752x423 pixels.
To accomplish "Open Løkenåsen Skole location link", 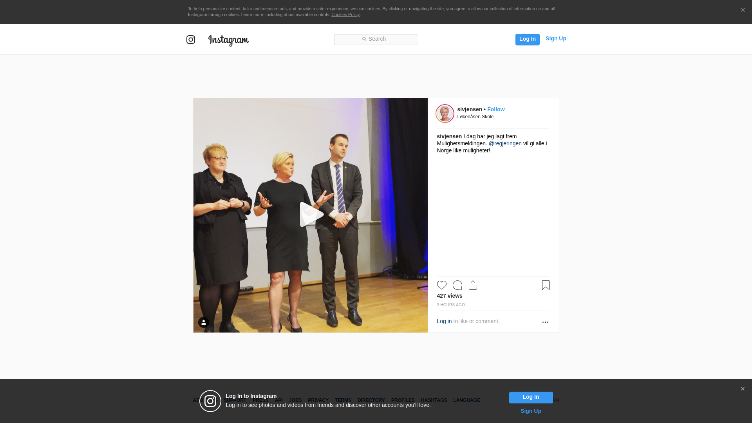I will (475, 117).
